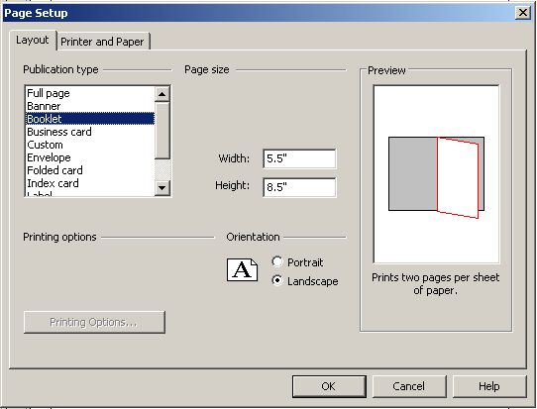Click the down arrow of the publication list scrollbar

[162, 187]
